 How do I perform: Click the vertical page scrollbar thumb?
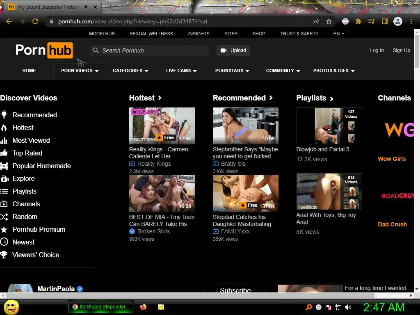tap(417, 51)
